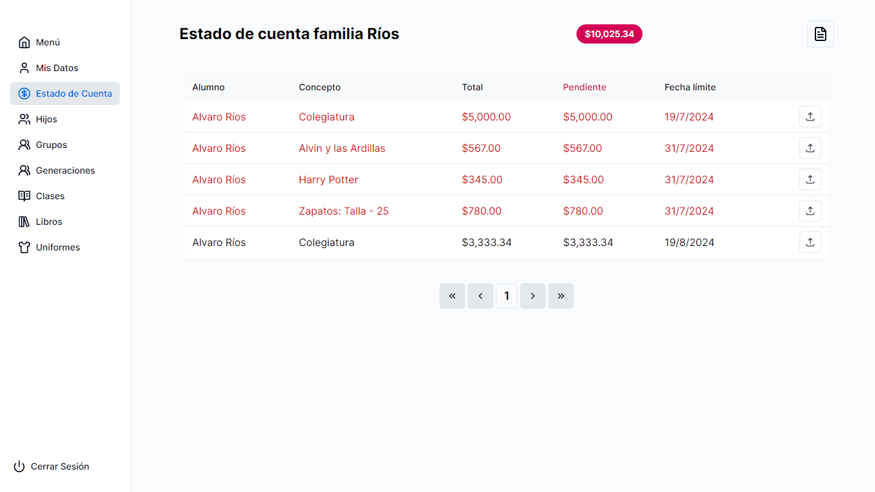Upload payment for Zapatos: Talla - 25
The width and height of the screenshot is (875, 492).
(810, 211)
